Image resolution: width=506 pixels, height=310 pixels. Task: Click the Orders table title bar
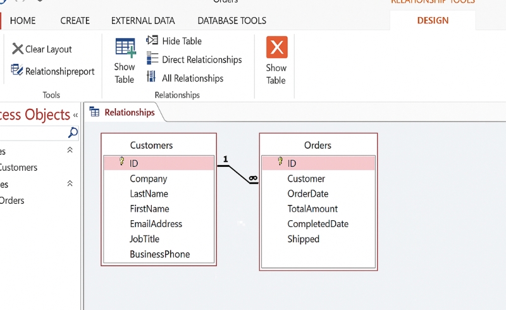click(x=318, y=145)
